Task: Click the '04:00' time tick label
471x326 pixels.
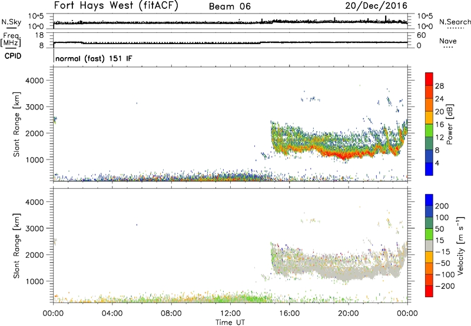Action: click(112, 314)
